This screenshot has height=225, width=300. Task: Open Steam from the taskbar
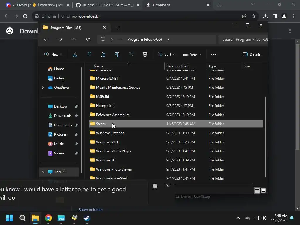coord(87,218)
